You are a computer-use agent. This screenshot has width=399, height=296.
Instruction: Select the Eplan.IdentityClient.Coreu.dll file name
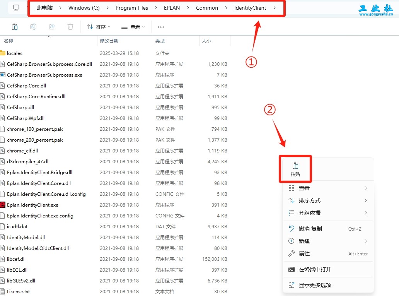pyautogui.click(x=39, y=183)
